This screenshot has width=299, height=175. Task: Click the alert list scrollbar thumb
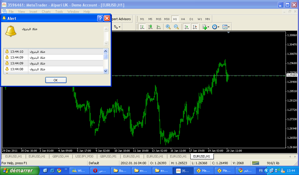click(105, 56)
